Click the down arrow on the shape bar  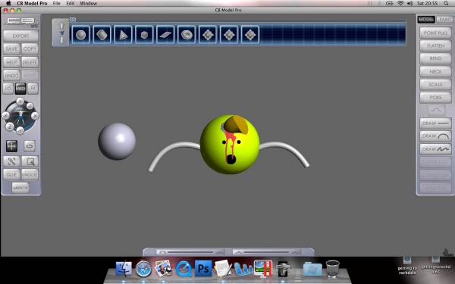pyautogui.click(x=61, y=40)
